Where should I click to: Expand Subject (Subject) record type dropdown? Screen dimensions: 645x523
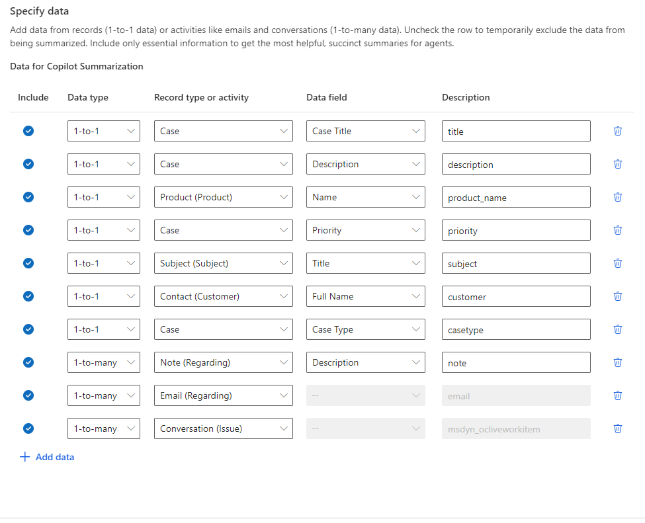[223, 263]
